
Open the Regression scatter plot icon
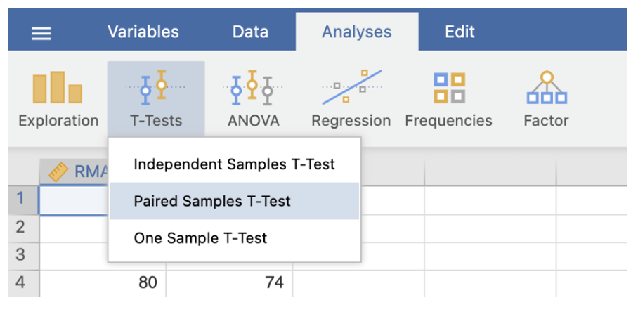[x=351, y=88]
